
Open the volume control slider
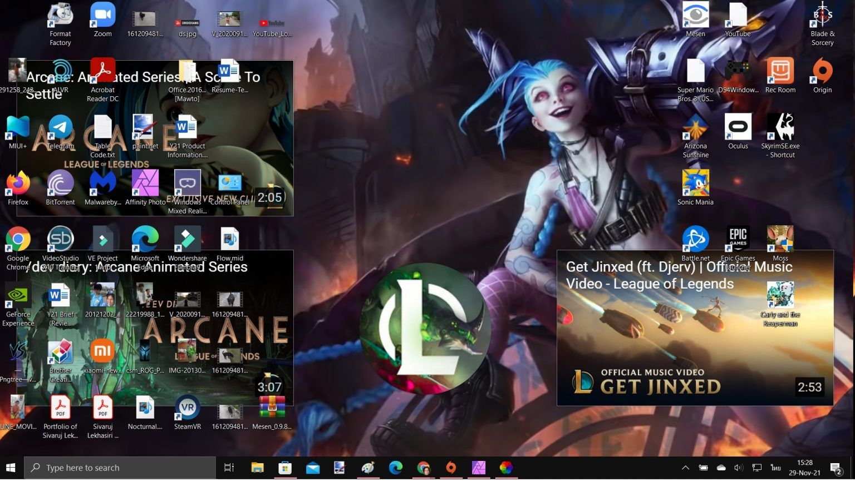(x=739, y=468)
